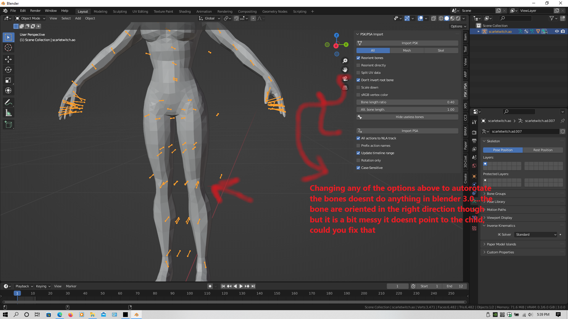
Task: Open the Render menu
Action: [x=35, y=11]
